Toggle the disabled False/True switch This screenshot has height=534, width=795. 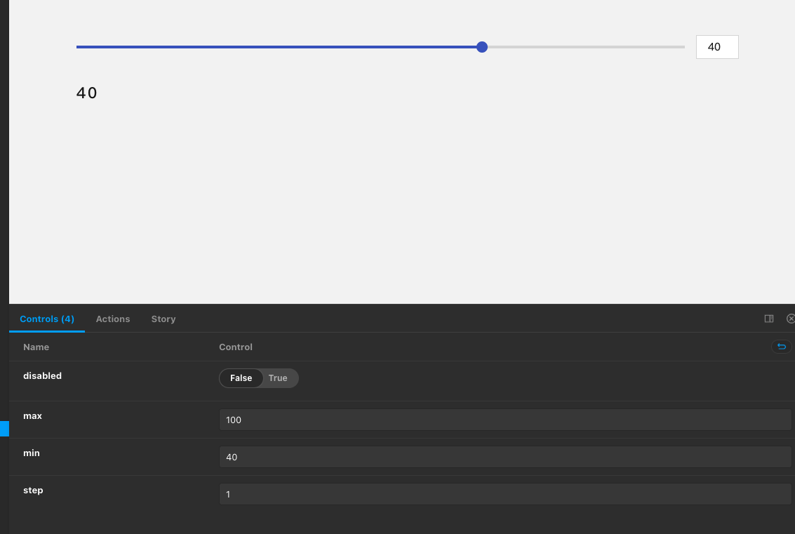259,378
